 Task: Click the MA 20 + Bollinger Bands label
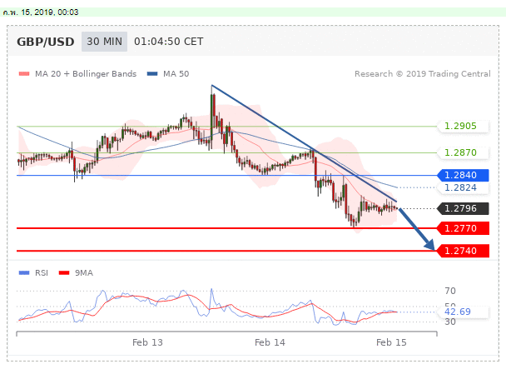pyautogui.click(x=86, y=73)
